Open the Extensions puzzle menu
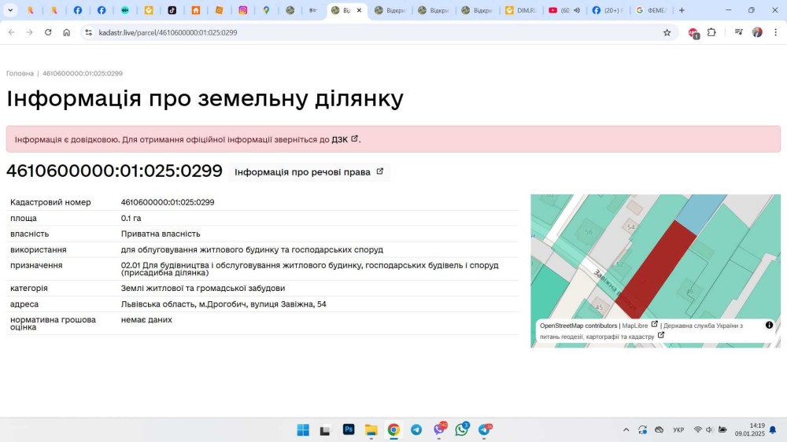 click(x=711, y=32)
